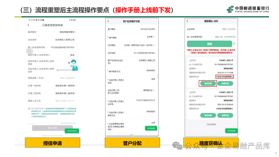The height and width of the screenshot is (157, 279).
Task: Click the back arrow on 管户信息维护详情 screen
Action: tap(109, 21)
